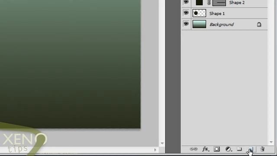Click the Shape 2 mask link icon
This screenshot has height=156, width=277.
click(209, 3)
